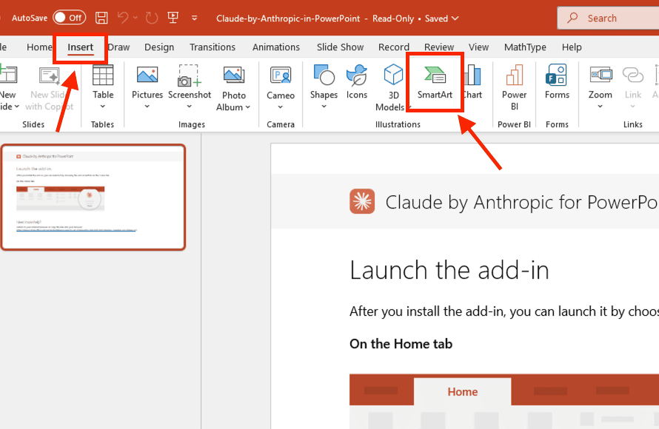Open the Help tab
Screen dimensions: 659x429
[x=572, y=47]
